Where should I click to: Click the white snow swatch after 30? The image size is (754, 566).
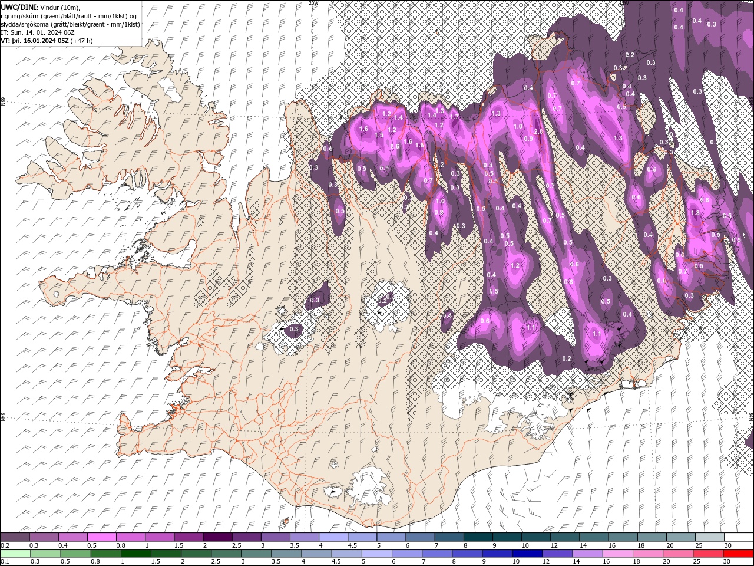(739, 537)
